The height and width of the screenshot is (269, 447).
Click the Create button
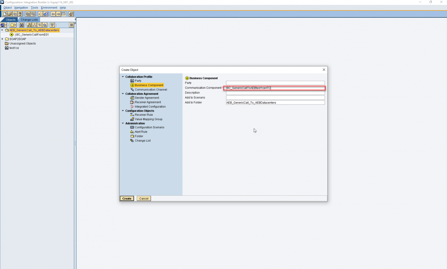pos(127,198)
